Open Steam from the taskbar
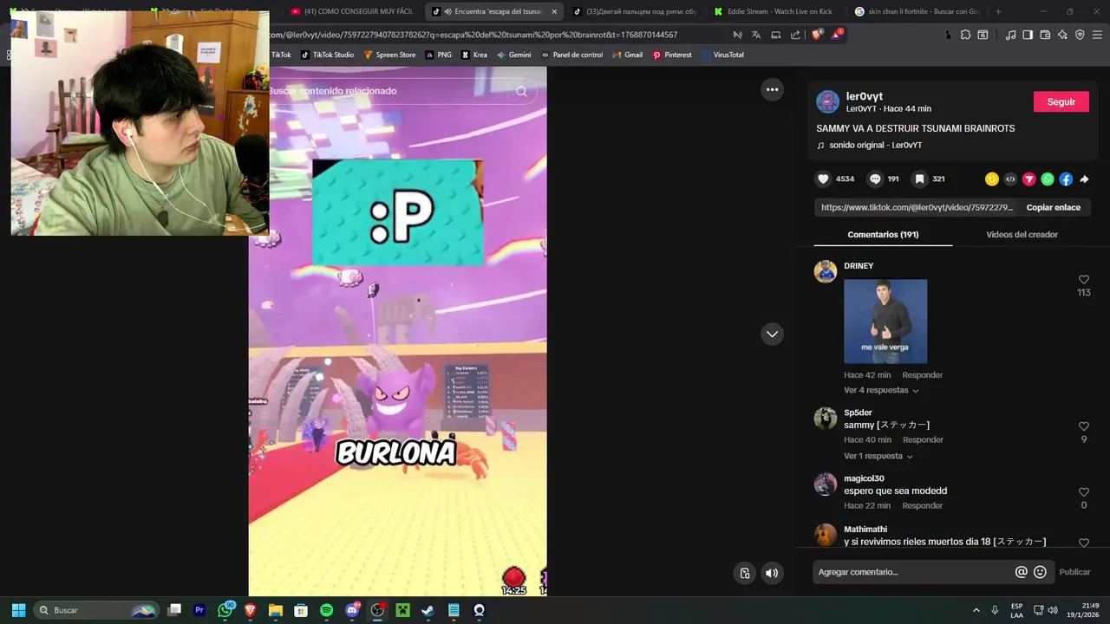This screenshot has height=624, width=1110. click(x=428, y=610)
